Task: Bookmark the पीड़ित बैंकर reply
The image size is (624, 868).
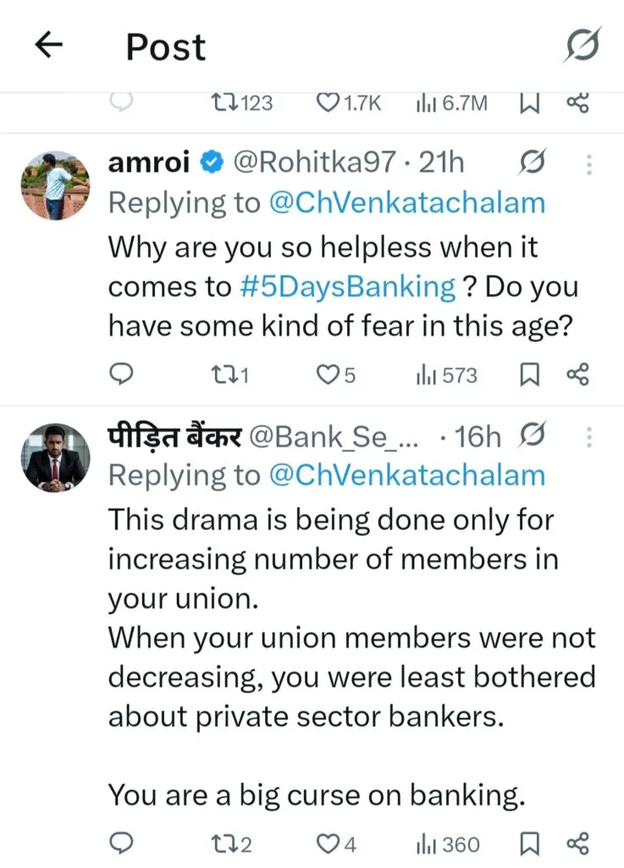Action: click(529, 844)
